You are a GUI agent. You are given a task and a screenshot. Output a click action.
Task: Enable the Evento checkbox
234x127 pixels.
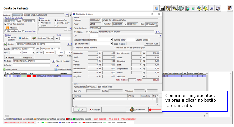pyautogui.click(x=39, y=26)
